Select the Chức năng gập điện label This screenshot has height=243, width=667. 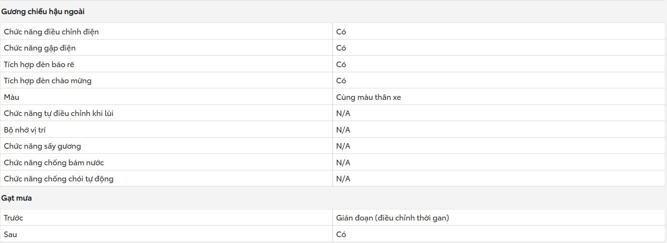click(x=40, y=48)
